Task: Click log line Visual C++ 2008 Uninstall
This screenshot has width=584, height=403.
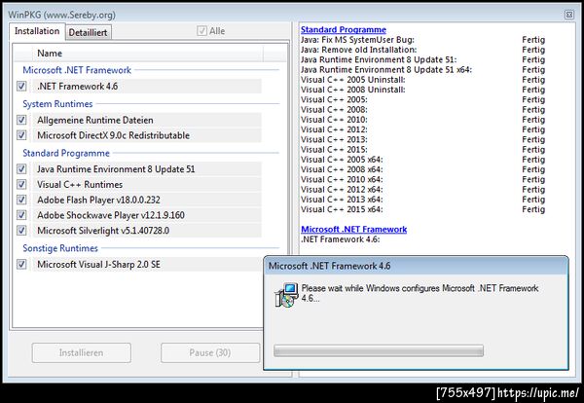Action: point(352,90)
